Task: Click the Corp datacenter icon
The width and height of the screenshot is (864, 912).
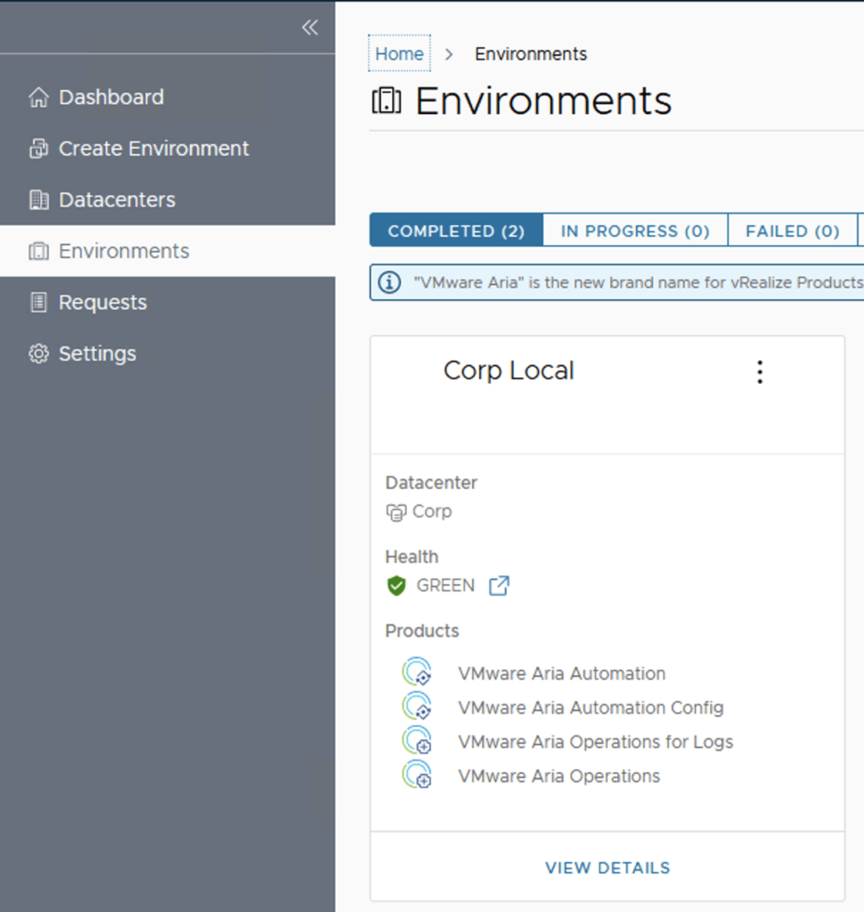Action: coord(396,512)
